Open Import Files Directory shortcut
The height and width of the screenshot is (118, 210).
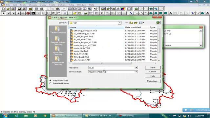[x=58, y=51]
